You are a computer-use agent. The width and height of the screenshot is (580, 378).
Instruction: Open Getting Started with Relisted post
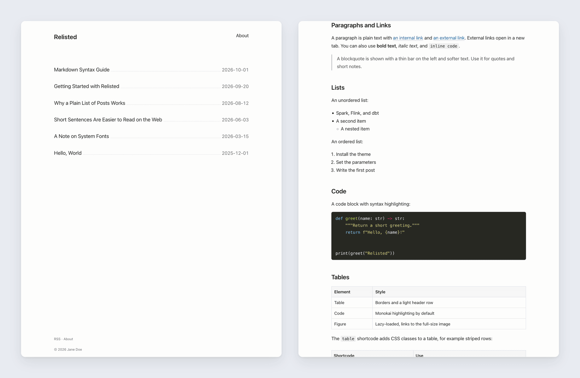click(86, 86)
